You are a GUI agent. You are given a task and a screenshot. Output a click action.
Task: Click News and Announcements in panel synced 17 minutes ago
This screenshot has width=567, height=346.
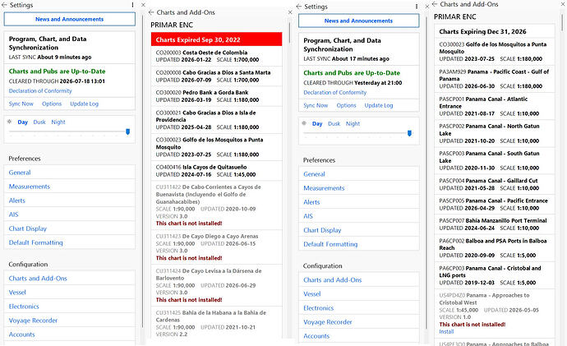click(358, 21)
